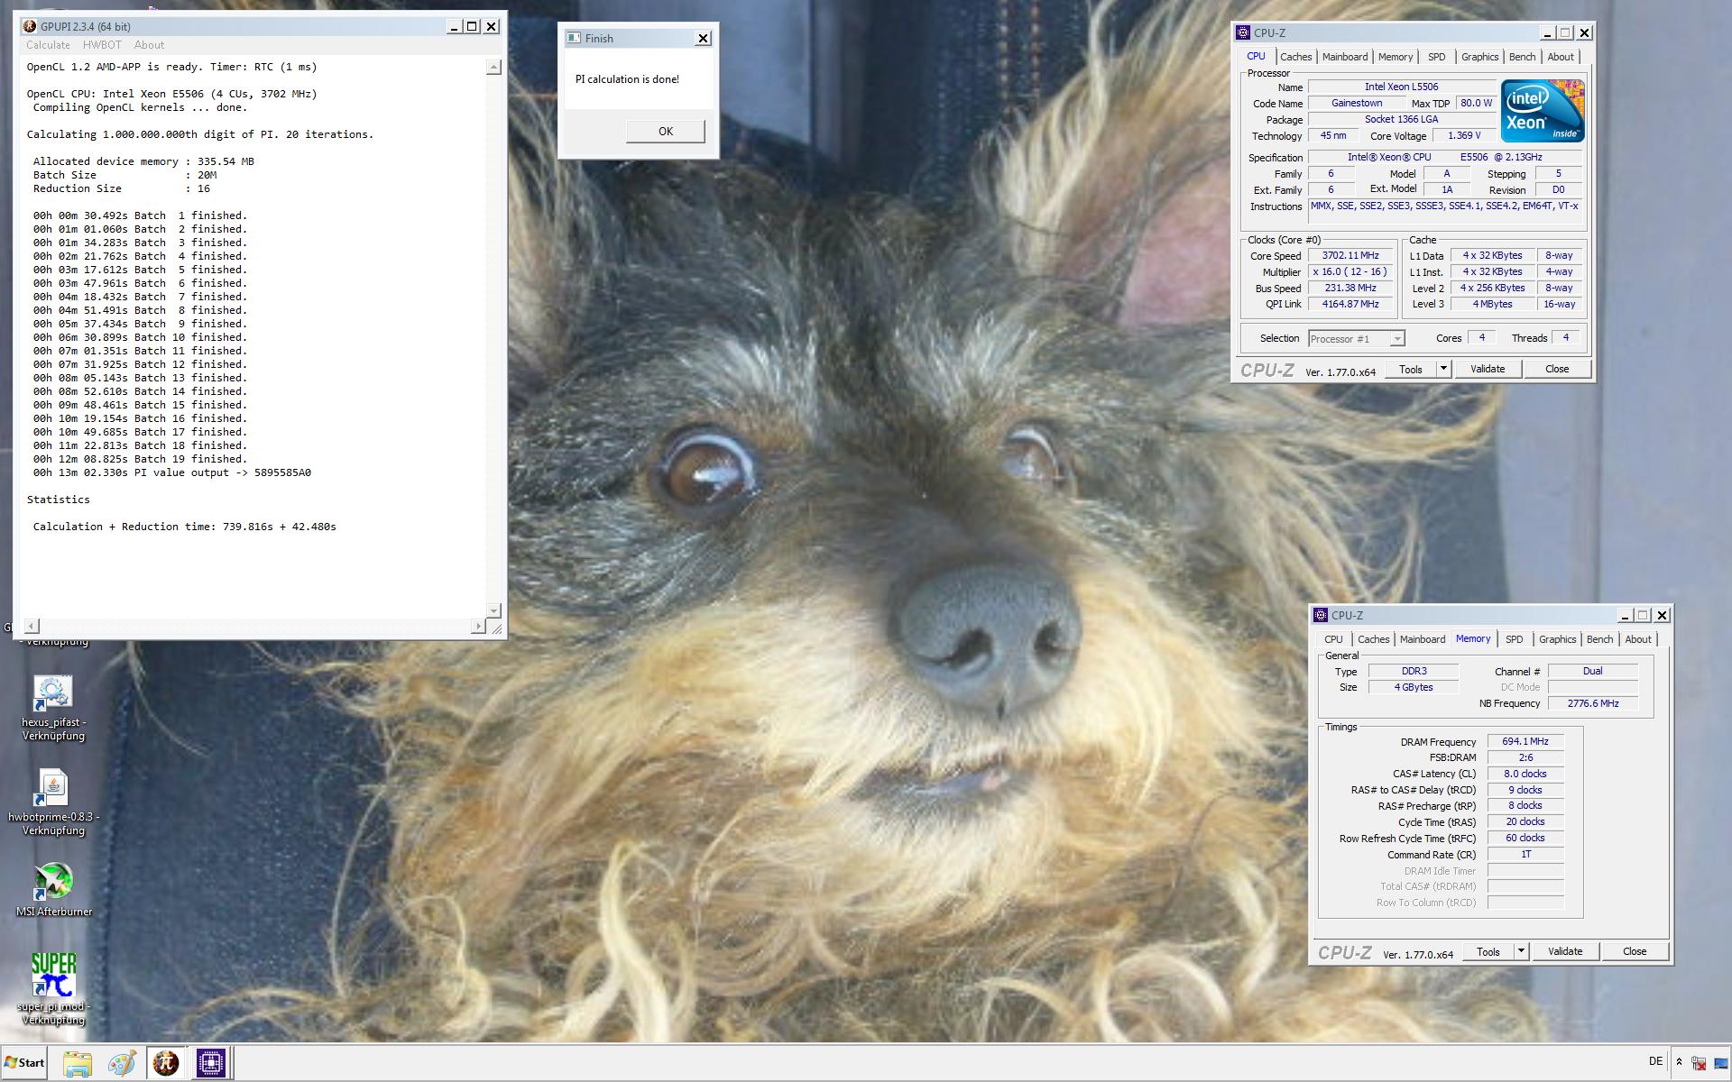
Task: Maximize the GPUPI window
Action: pos(472,27)
